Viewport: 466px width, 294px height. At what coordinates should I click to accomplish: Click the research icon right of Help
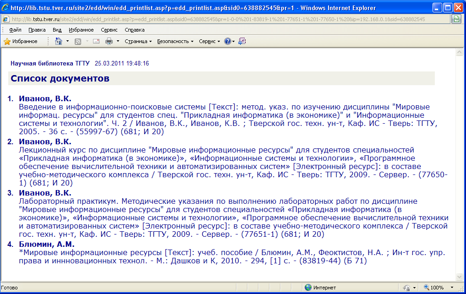pos(242,41)
